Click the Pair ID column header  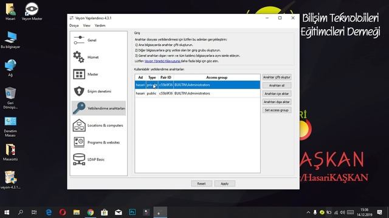(x=166, y=78)
